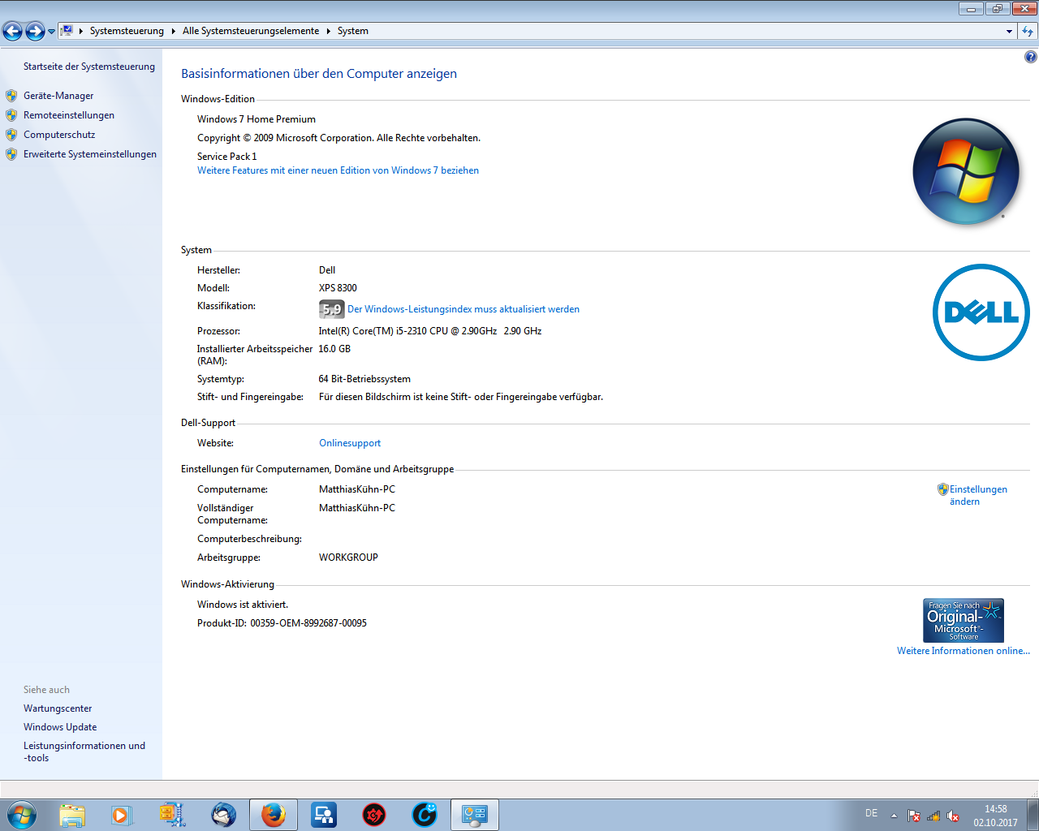Open the blue remote desktop taskbar icon
The height and width of the screenshot is (831, 1039).
[x=324, y=815]
